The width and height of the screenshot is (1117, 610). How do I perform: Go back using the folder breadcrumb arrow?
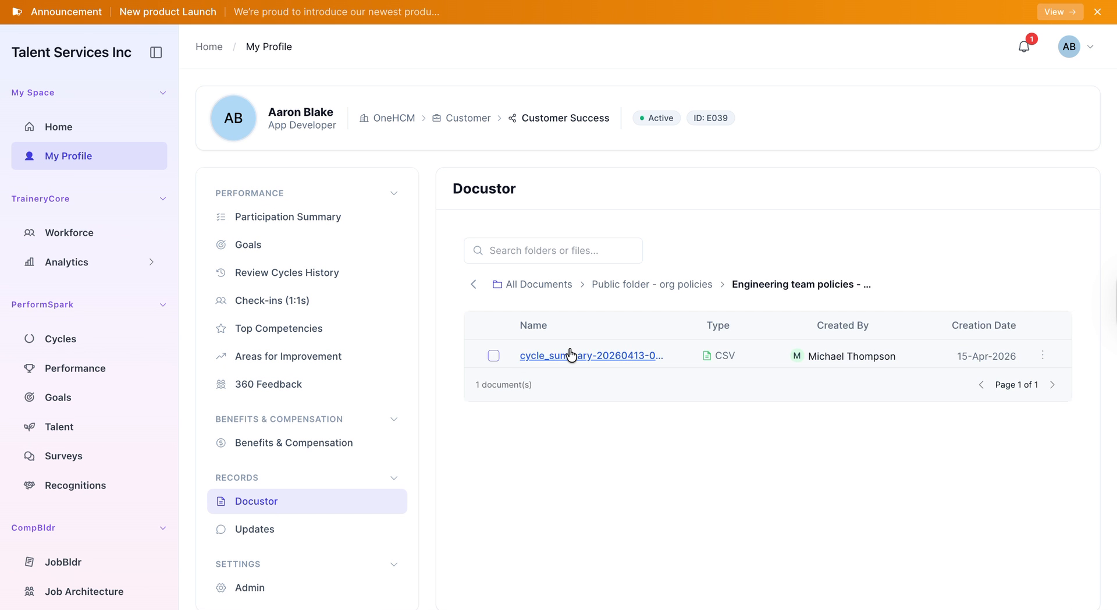pyautogui.click(x=474, y=284)
